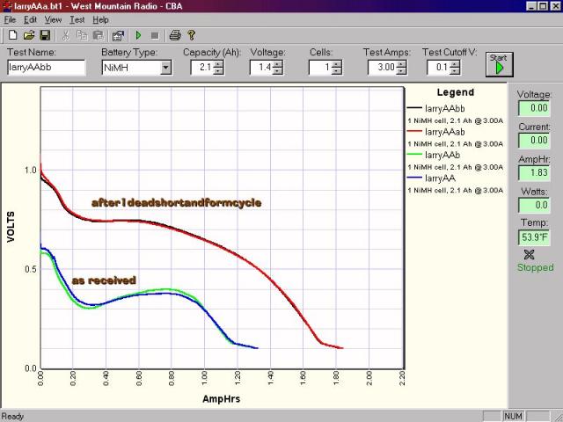Open the View menu
The image size is (563, 422).
tap(54, 19)
